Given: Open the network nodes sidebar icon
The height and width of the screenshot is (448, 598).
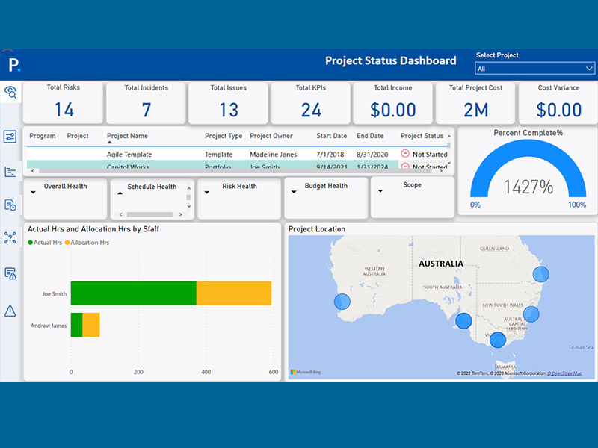Looking at the screenshot, I should (10, 237).
